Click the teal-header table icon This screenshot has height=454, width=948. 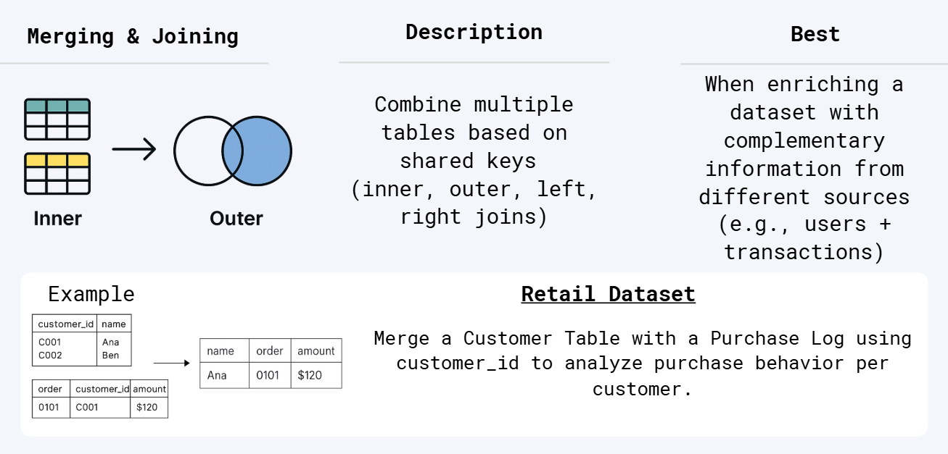(57, 119)
